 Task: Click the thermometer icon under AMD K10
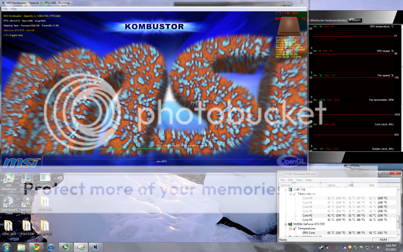295,194
